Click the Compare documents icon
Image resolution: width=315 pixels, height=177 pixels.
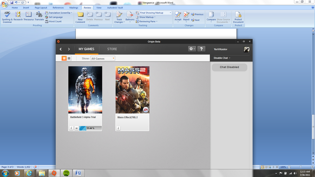coord(211,17)
